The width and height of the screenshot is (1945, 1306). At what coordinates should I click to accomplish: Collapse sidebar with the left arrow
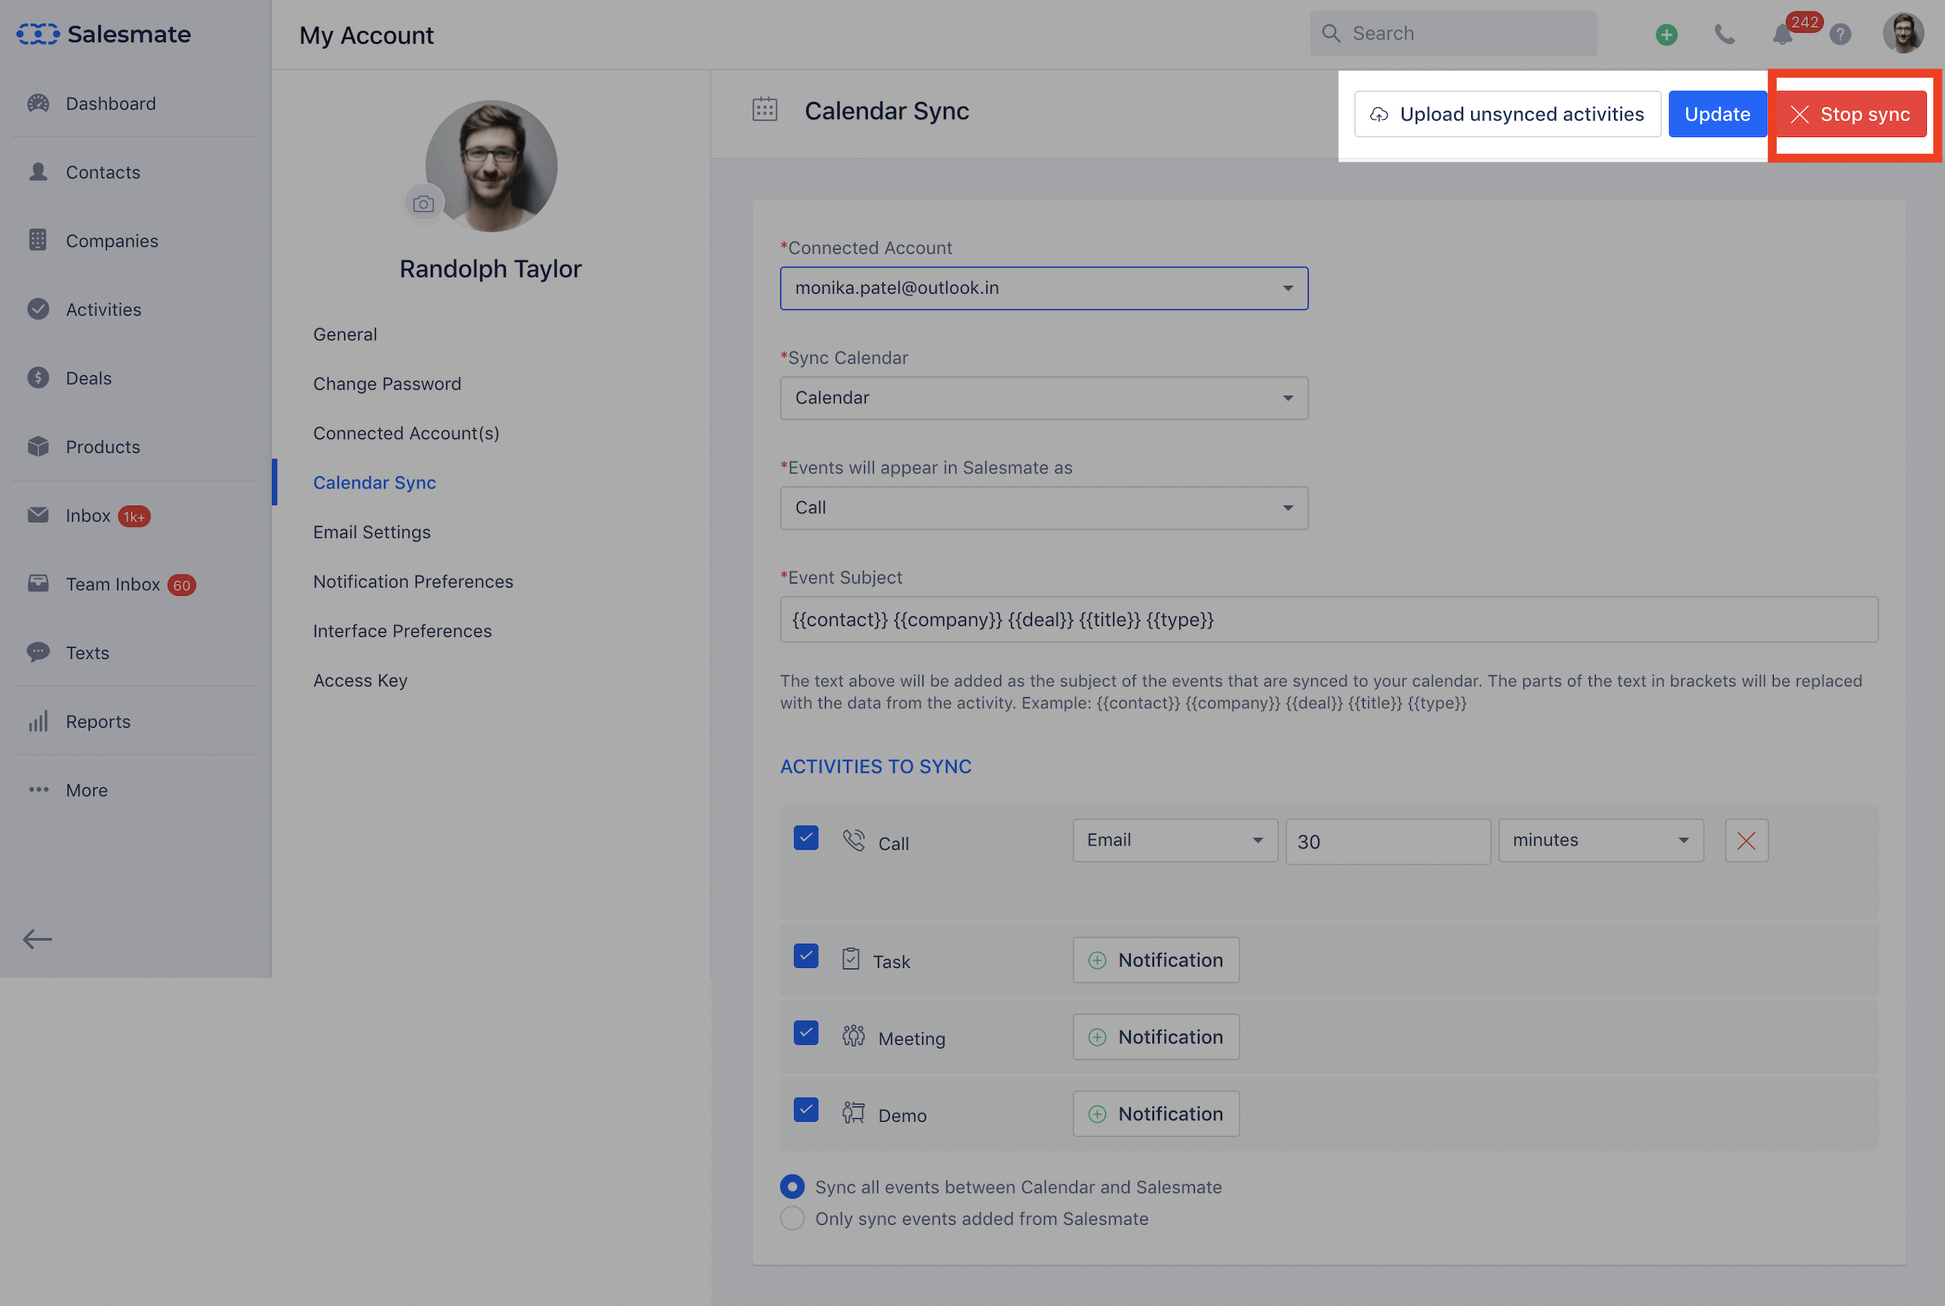pyautogui.click(x=38, y=940)
